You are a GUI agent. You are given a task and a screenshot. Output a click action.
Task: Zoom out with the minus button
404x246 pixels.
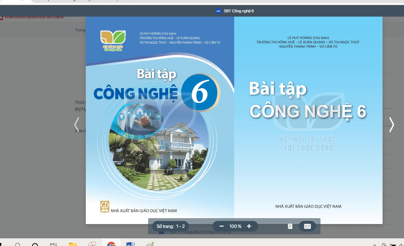[x=222, y=226]
